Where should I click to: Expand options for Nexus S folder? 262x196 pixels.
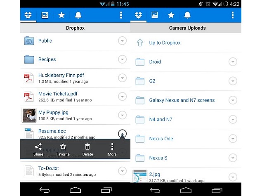coord(233,158)
